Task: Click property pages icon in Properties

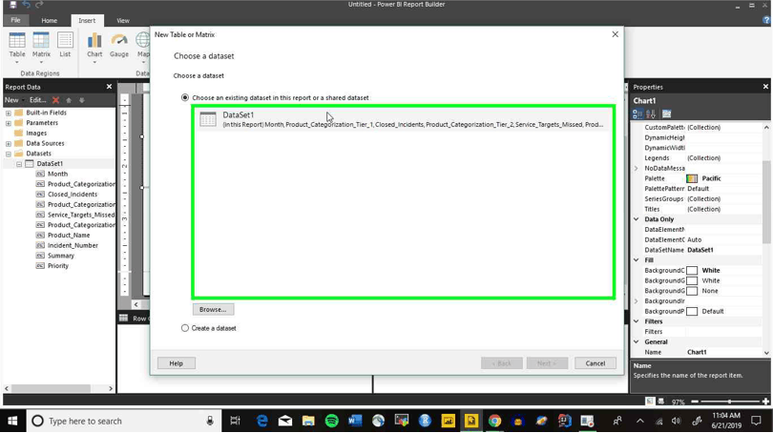Action: point(666,114)
